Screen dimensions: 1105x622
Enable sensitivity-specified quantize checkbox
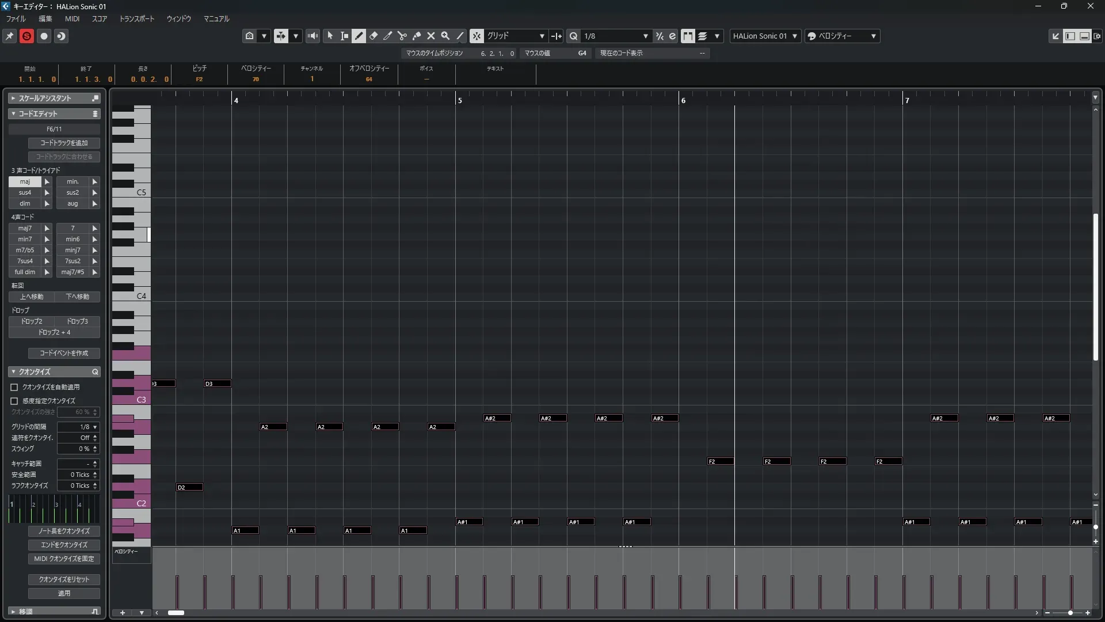[14, 401]
